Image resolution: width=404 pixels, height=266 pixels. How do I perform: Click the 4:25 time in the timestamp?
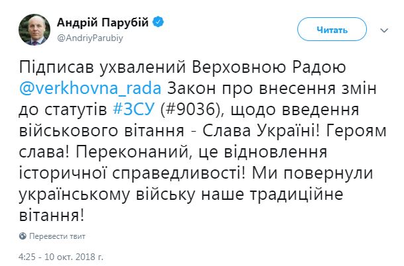(x=26, y=254)
